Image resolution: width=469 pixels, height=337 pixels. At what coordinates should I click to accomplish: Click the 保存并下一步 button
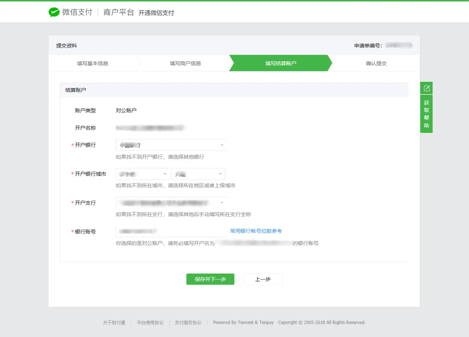point(210,279)
